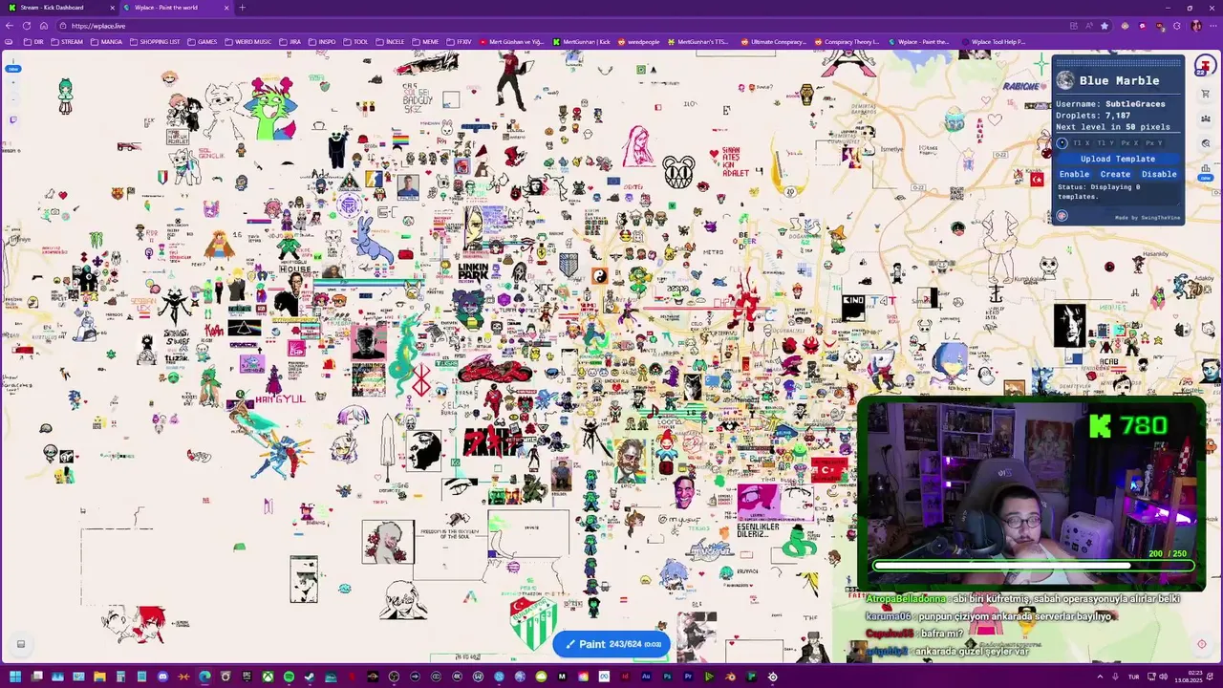
Task: Open Premiere Pro from the taskbar
Action: [688, 677]
